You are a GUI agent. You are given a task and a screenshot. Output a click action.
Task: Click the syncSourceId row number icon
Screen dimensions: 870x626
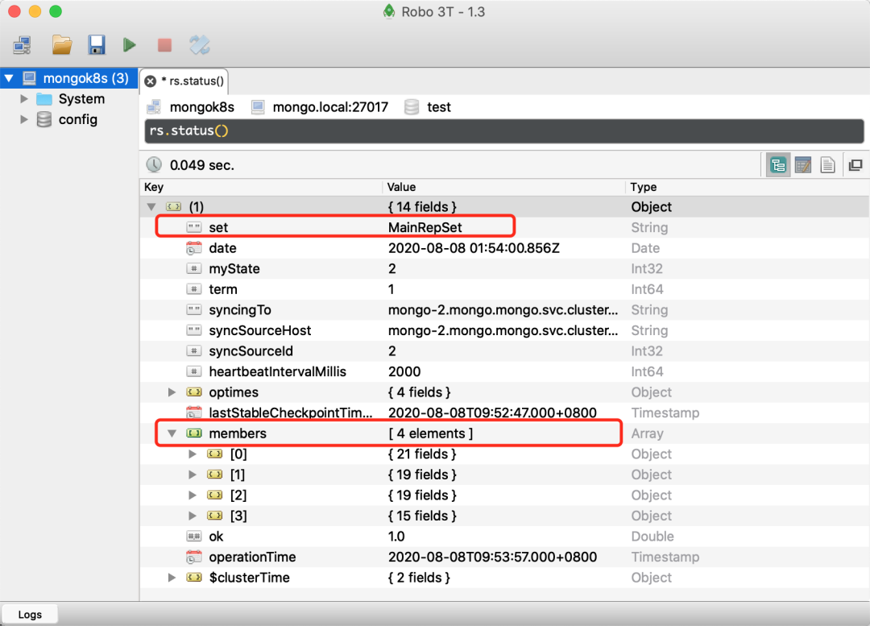click(193, 351)
